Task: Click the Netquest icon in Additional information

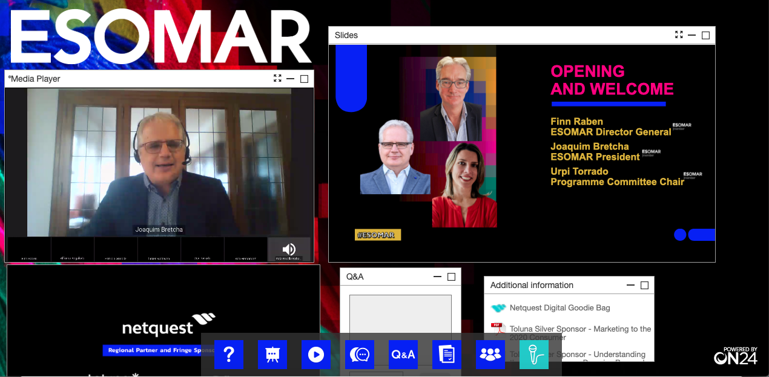Action: pyautogui.click(x=498, y=308)
